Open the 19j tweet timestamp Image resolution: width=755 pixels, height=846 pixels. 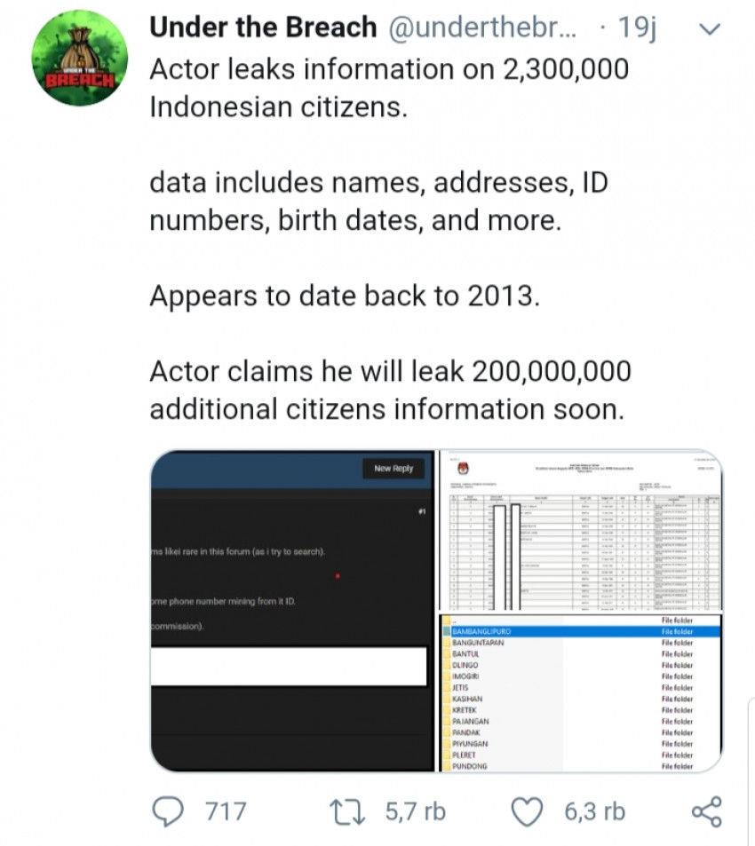[637, 27]
